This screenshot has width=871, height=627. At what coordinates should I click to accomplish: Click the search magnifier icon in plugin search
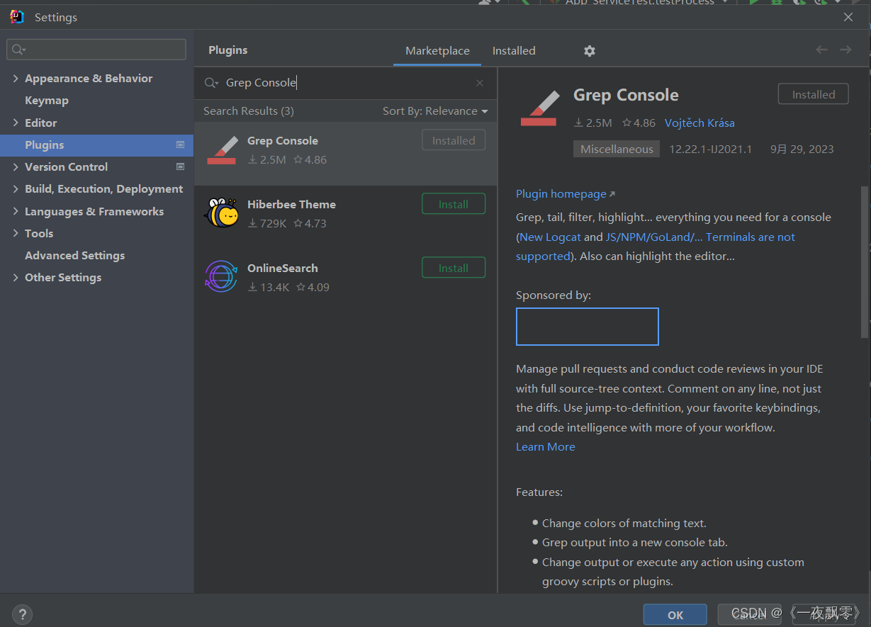pos(211,83)
